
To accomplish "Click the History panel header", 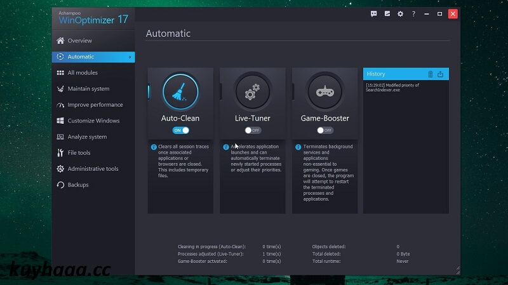I will click(x=406, y=74).
